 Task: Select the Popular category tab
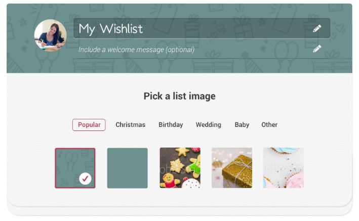tap(89, 125)
